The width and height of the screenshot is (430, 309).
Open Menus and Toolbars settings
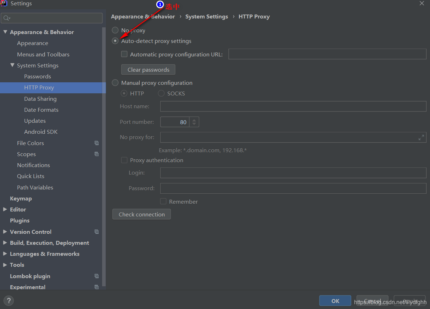click(43, 54)
